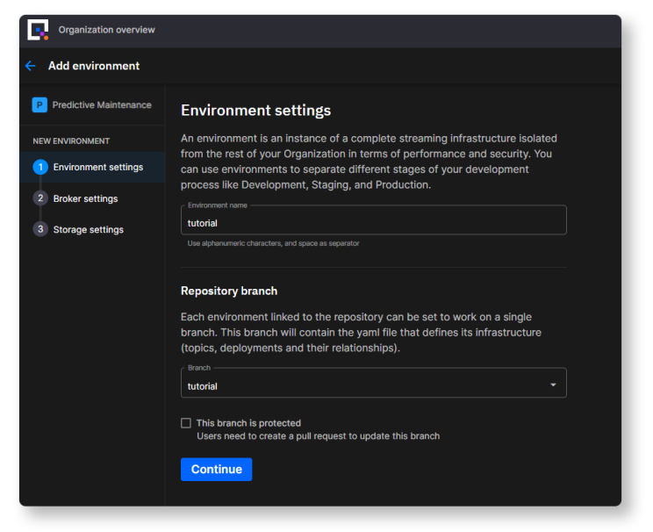Viewport: 653px width, 532px height.
Task: Select the step 3 numbered circle
Action: point(39,229)
